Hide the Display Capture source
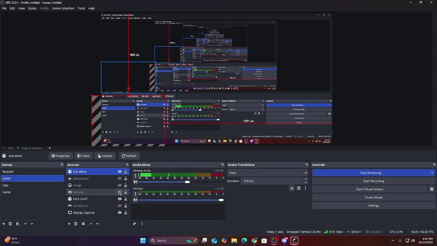The height and width of the screenshot is (246, 437). point(119,213)
